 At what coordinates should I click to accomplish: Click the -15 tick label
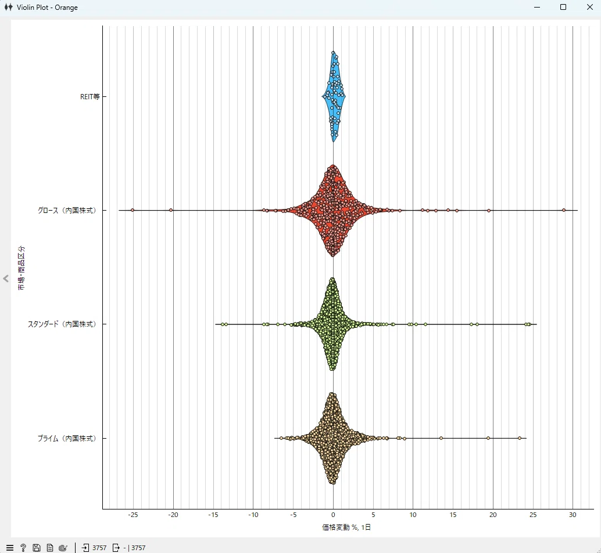click(213, 515)
